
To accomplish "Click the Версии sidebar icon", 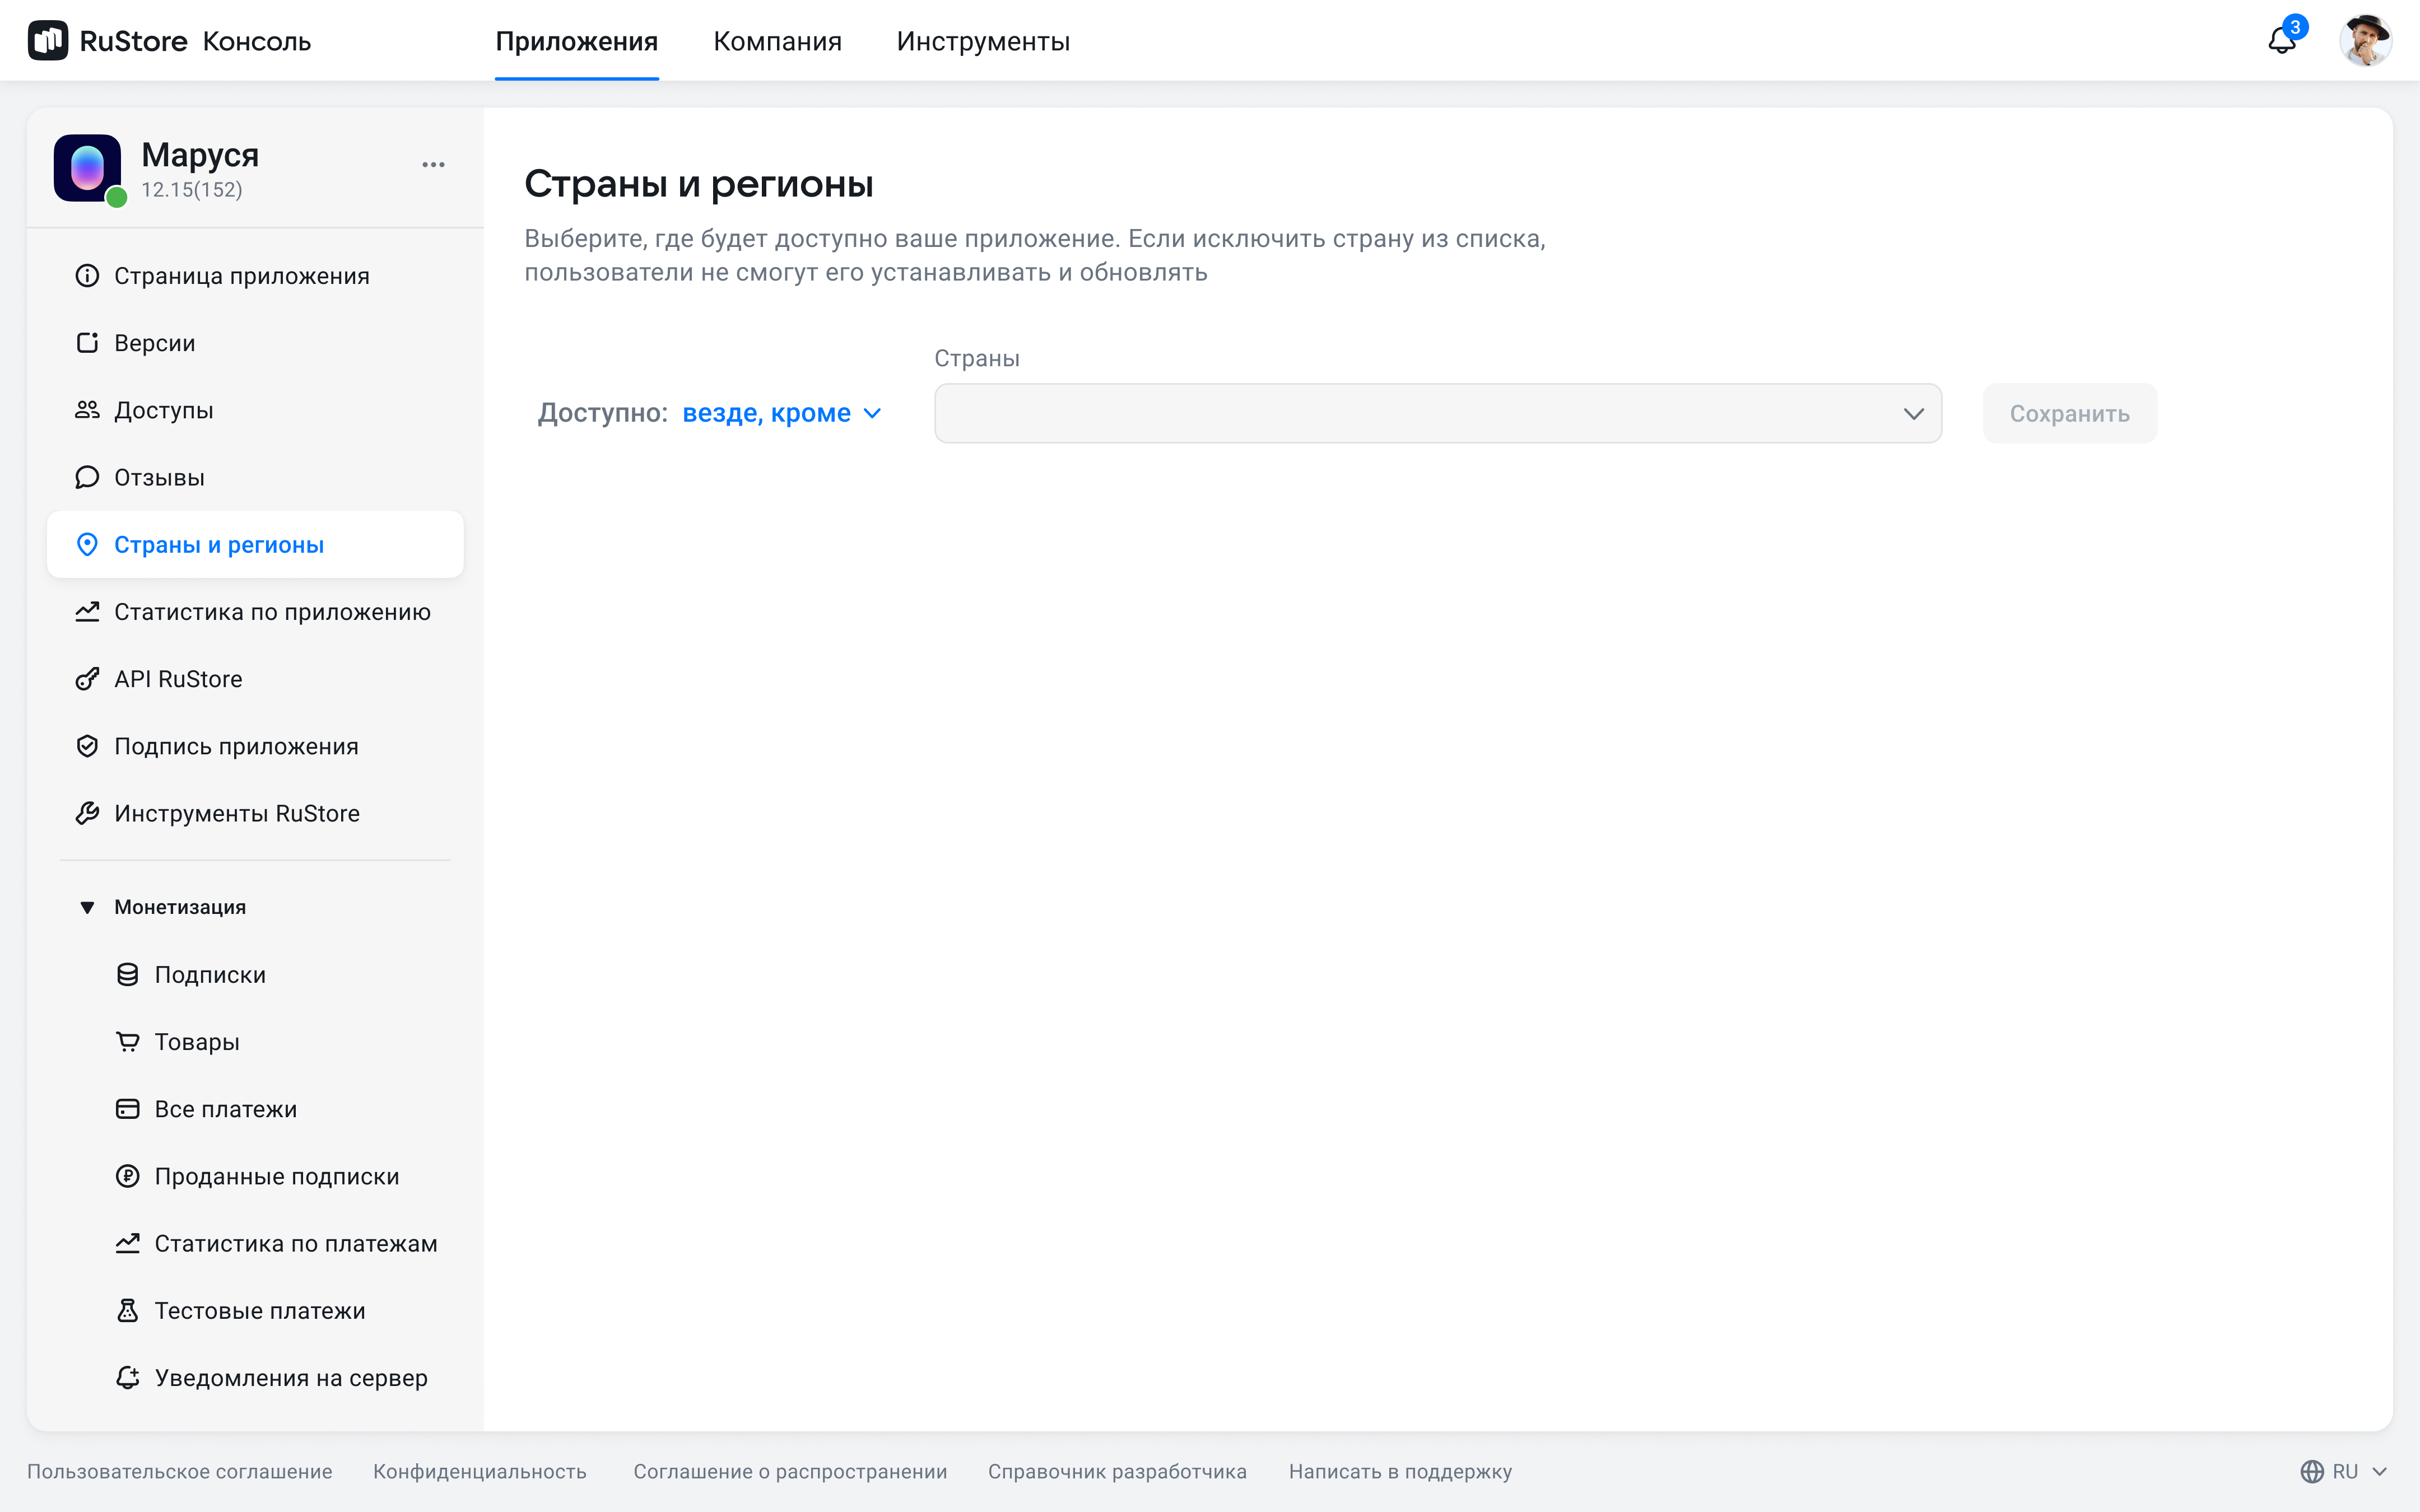I will tap(88, 343).
